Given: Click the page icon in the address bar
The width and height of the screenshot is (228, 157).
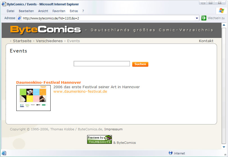Looking at the screenshot, I should tap(20, 18).
